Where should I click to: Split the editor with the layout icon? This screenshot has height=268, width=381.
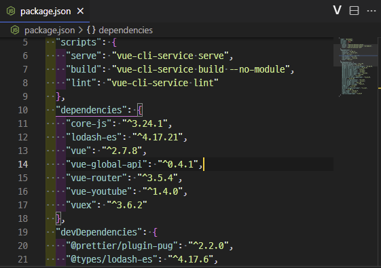click(354, 11)
